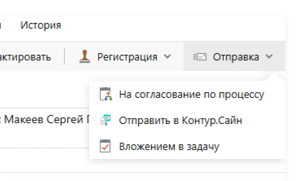Expand the Регистрация dropdown chevron
The width and height of the screenshot is (301, 181).
click(168, 57)
